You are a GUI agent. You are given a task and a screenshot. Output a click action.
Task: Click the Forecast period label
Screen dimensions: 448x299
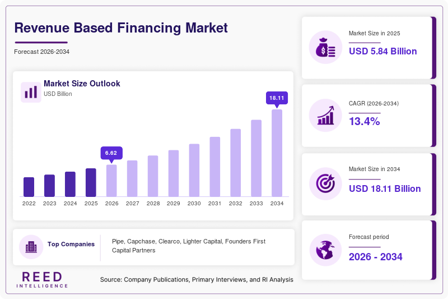click(x=369, y=237)
